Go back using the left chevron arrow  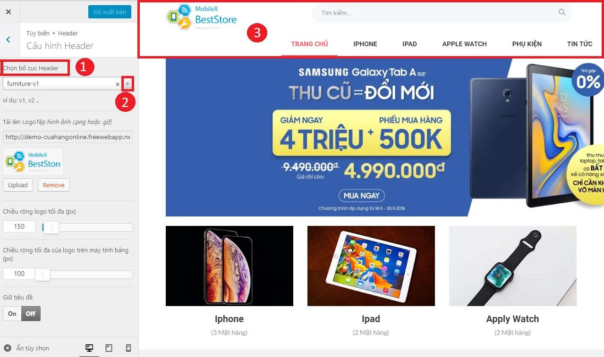pyautogui.click(x=9, y=40)
